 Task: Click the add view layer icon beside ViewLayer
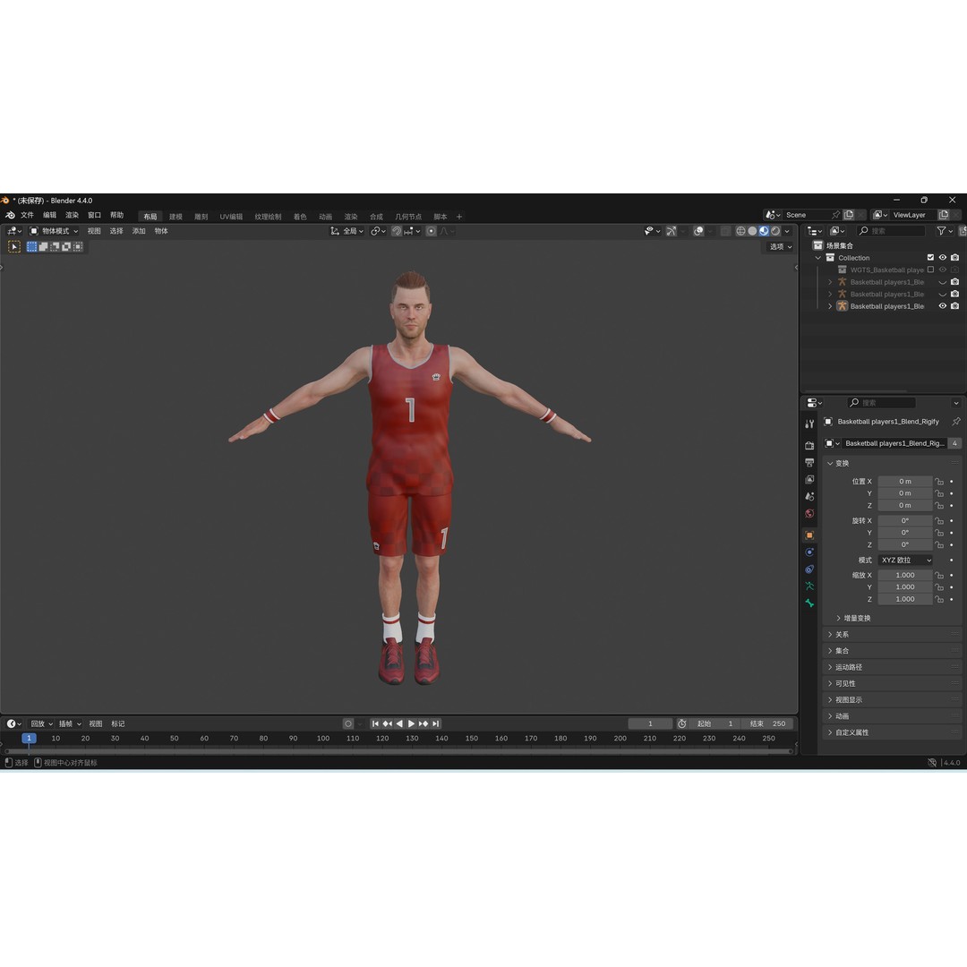pyautogui.click(x=944, y=215)
